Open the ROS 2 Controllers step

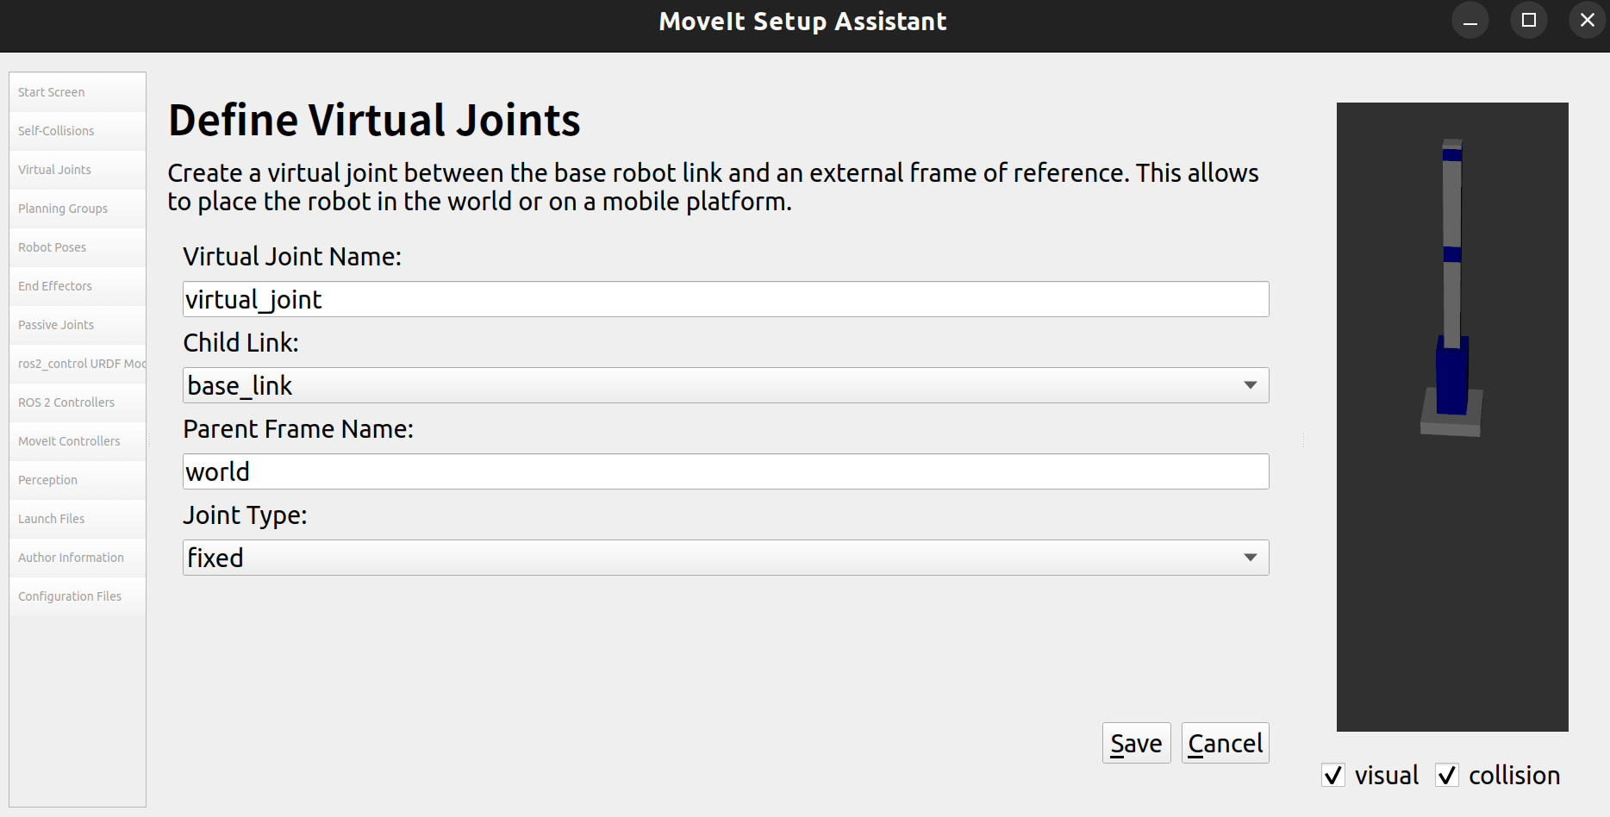click(66, 402)
